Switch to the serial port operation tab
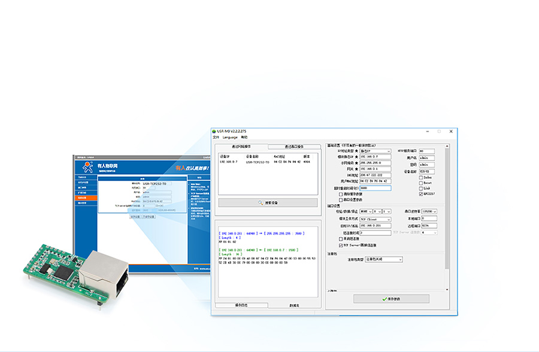The image size is (539, 352). click(293, 147)
